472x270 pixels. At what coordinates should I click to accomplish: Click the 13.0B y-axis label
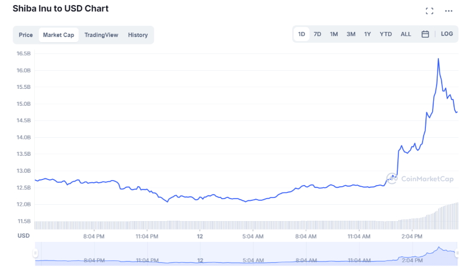tap(24, 171)
